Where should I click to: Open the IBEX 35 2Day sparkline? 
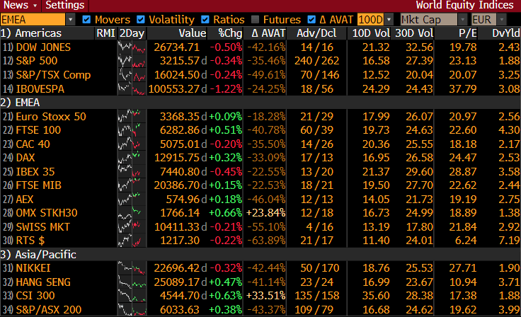pos(132,171)
